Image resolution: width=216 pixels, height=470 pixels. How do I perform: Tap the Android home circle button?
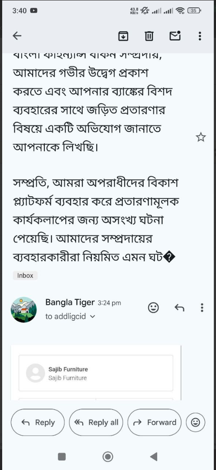(x=108, y=457)
